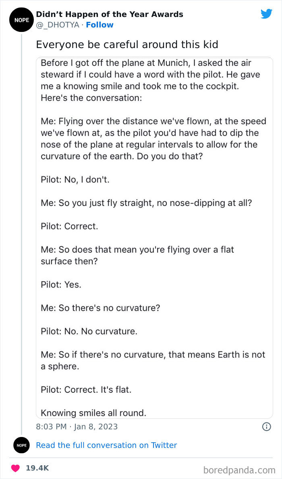
Task: Open the tweet info circle icon
Action: pos(266,426)
